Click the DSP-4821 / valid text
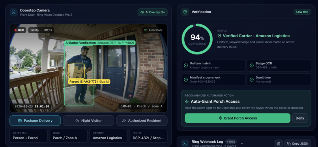Screen dimensions: 318x147 point(266,68)
